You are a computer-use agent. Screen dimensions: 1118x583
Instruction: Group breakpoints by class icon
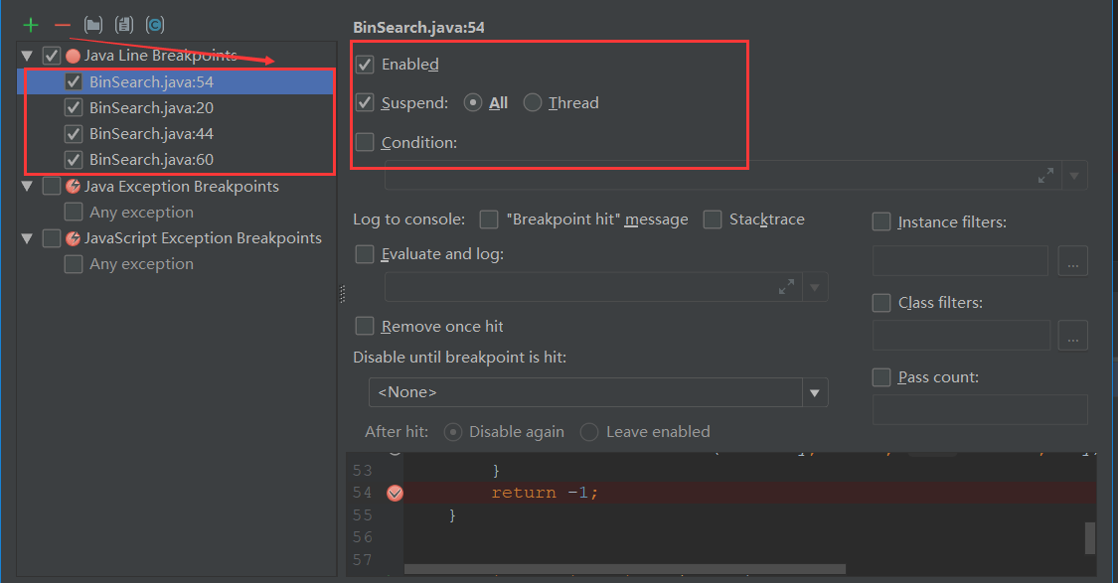pos(155,26)
